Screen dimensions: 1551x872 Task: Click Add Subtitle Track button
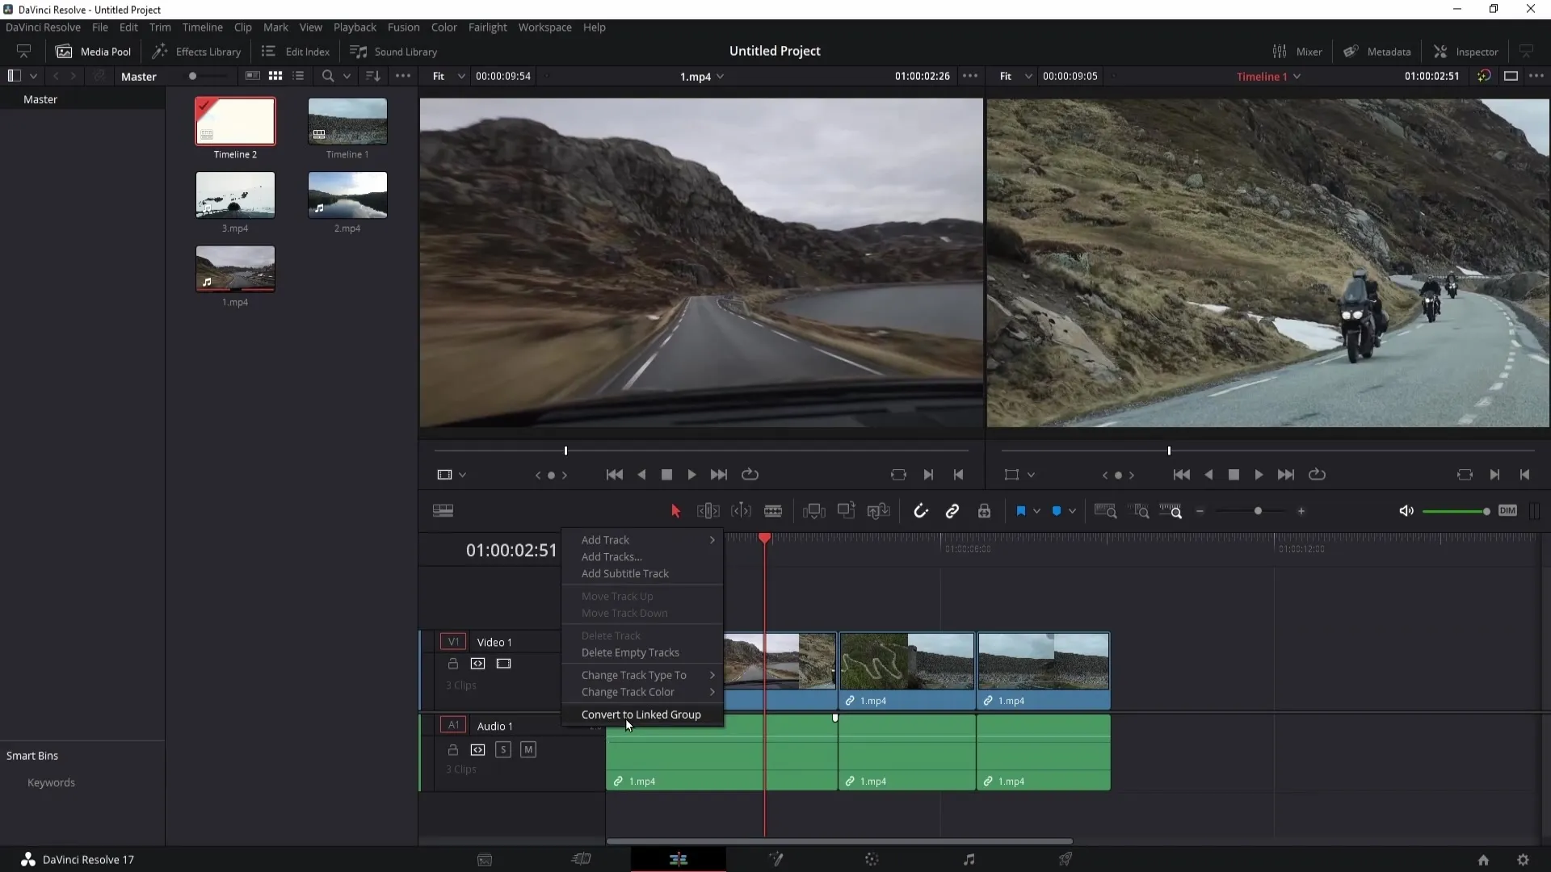click(625, 574)
